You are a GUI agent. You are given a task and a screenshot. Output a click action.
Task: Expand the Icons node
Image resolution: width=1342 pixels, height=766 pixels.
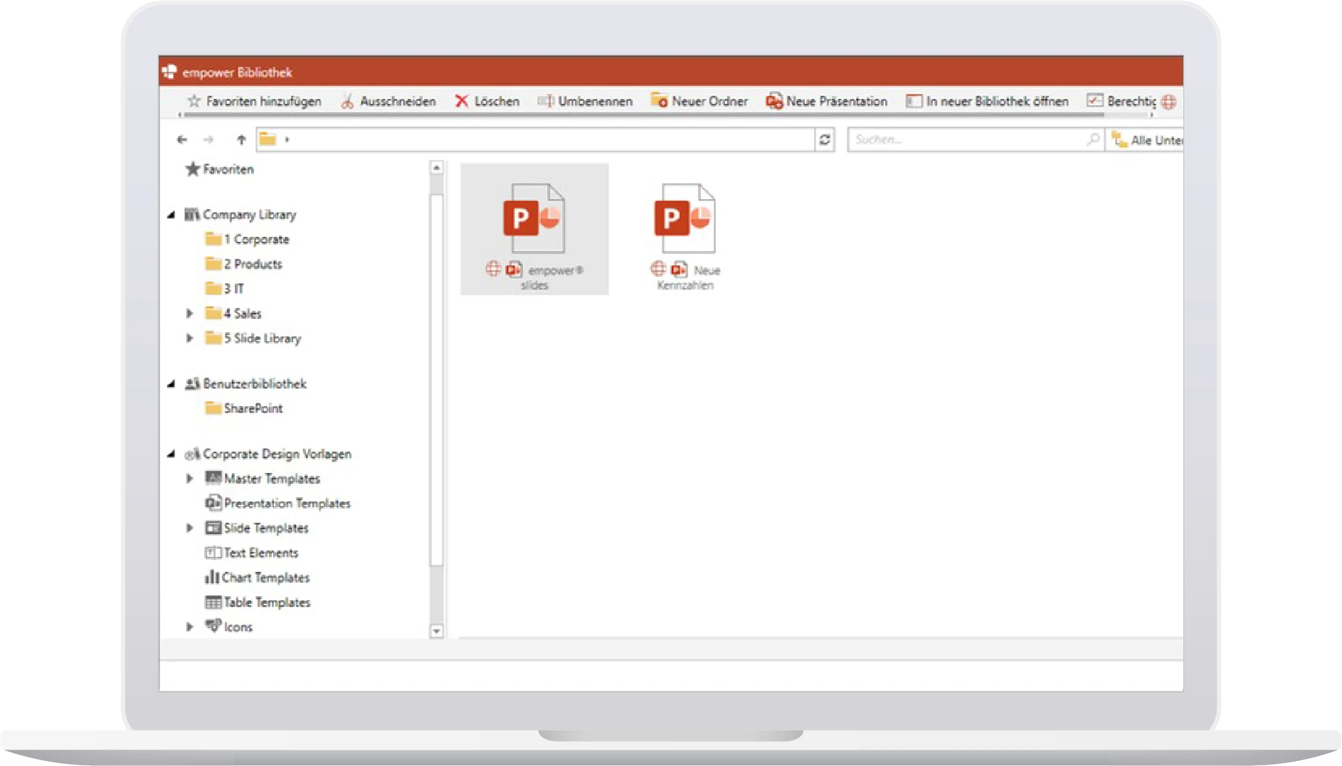189,627
